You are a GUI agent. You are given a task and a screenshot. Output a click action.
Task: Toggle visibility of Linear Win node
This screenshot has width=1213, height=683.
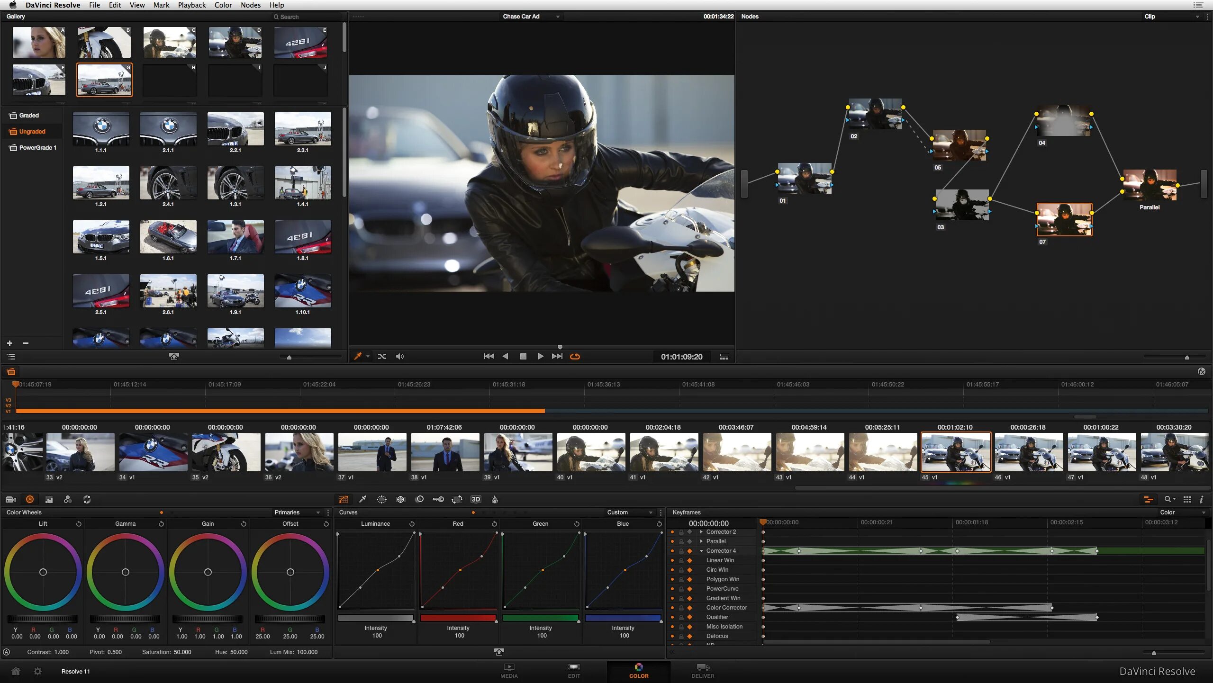tap(673, 560)
